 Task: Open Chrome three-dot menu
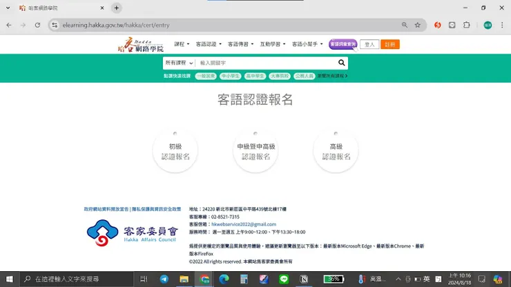tap(502, 25)
